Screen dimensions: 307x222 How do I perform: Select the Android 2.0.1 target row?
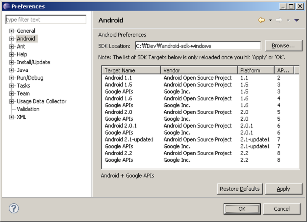pos(201,126)
